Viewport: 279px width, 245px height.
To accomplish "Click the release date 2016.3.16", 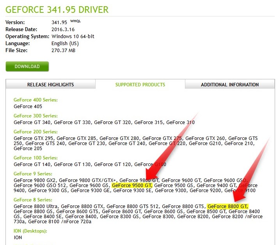I will (x=63, y=30).
